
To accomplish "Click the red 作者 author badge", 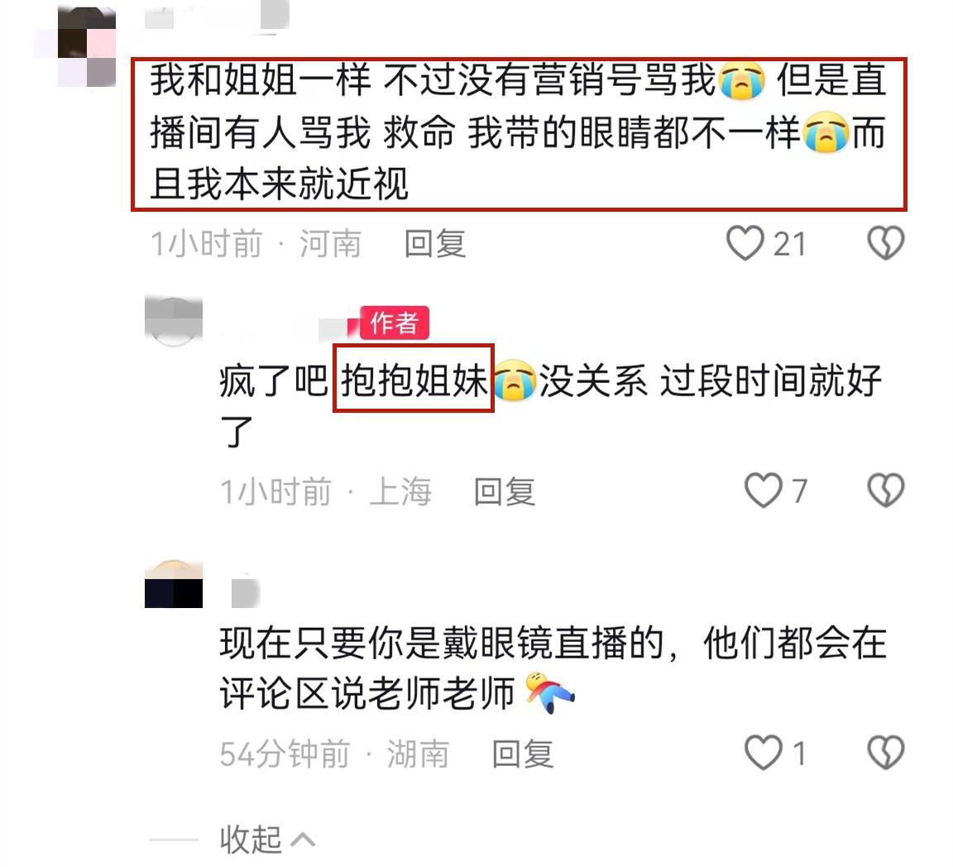I will click(x=395, y=323).
